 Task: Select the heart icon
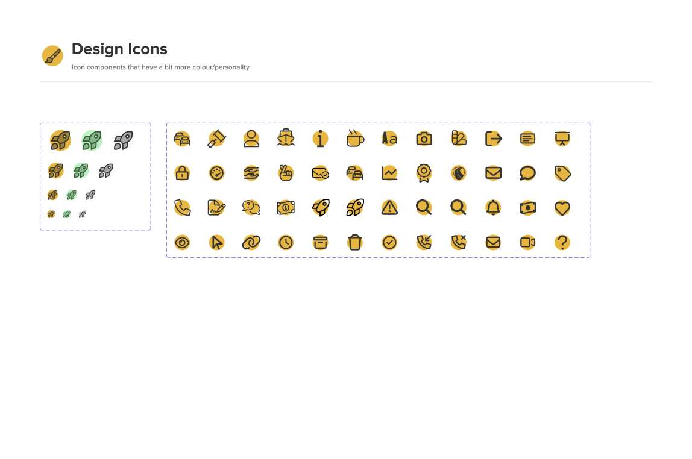coord(562,208)
